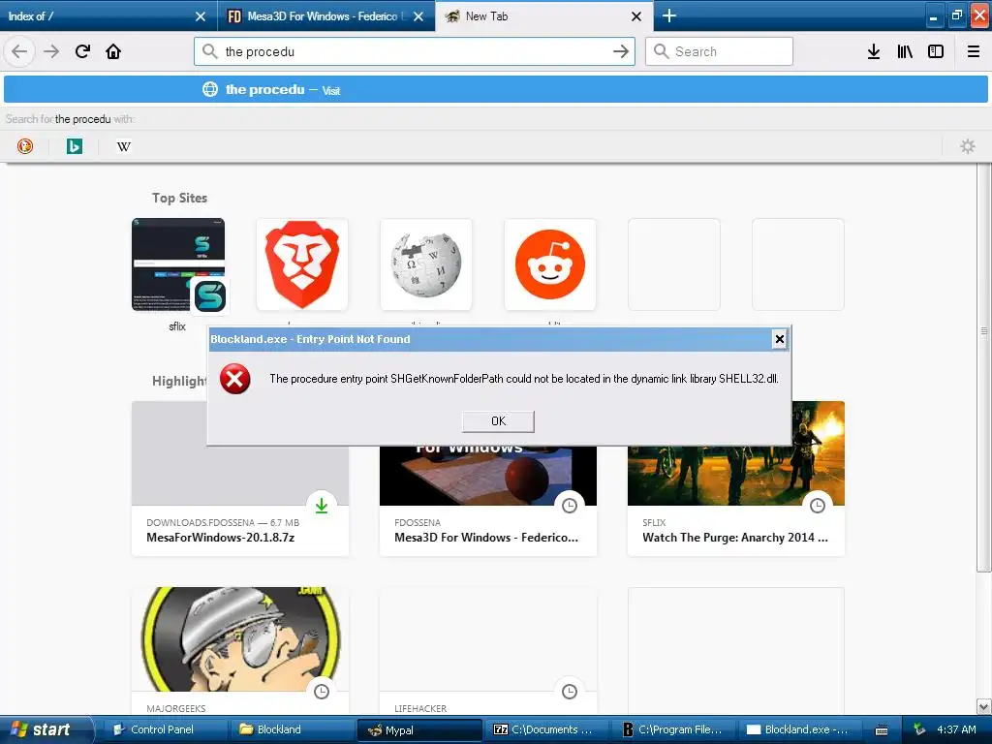
Task: Click the page vertical scrollbar
Action: [x=984, y=367]
